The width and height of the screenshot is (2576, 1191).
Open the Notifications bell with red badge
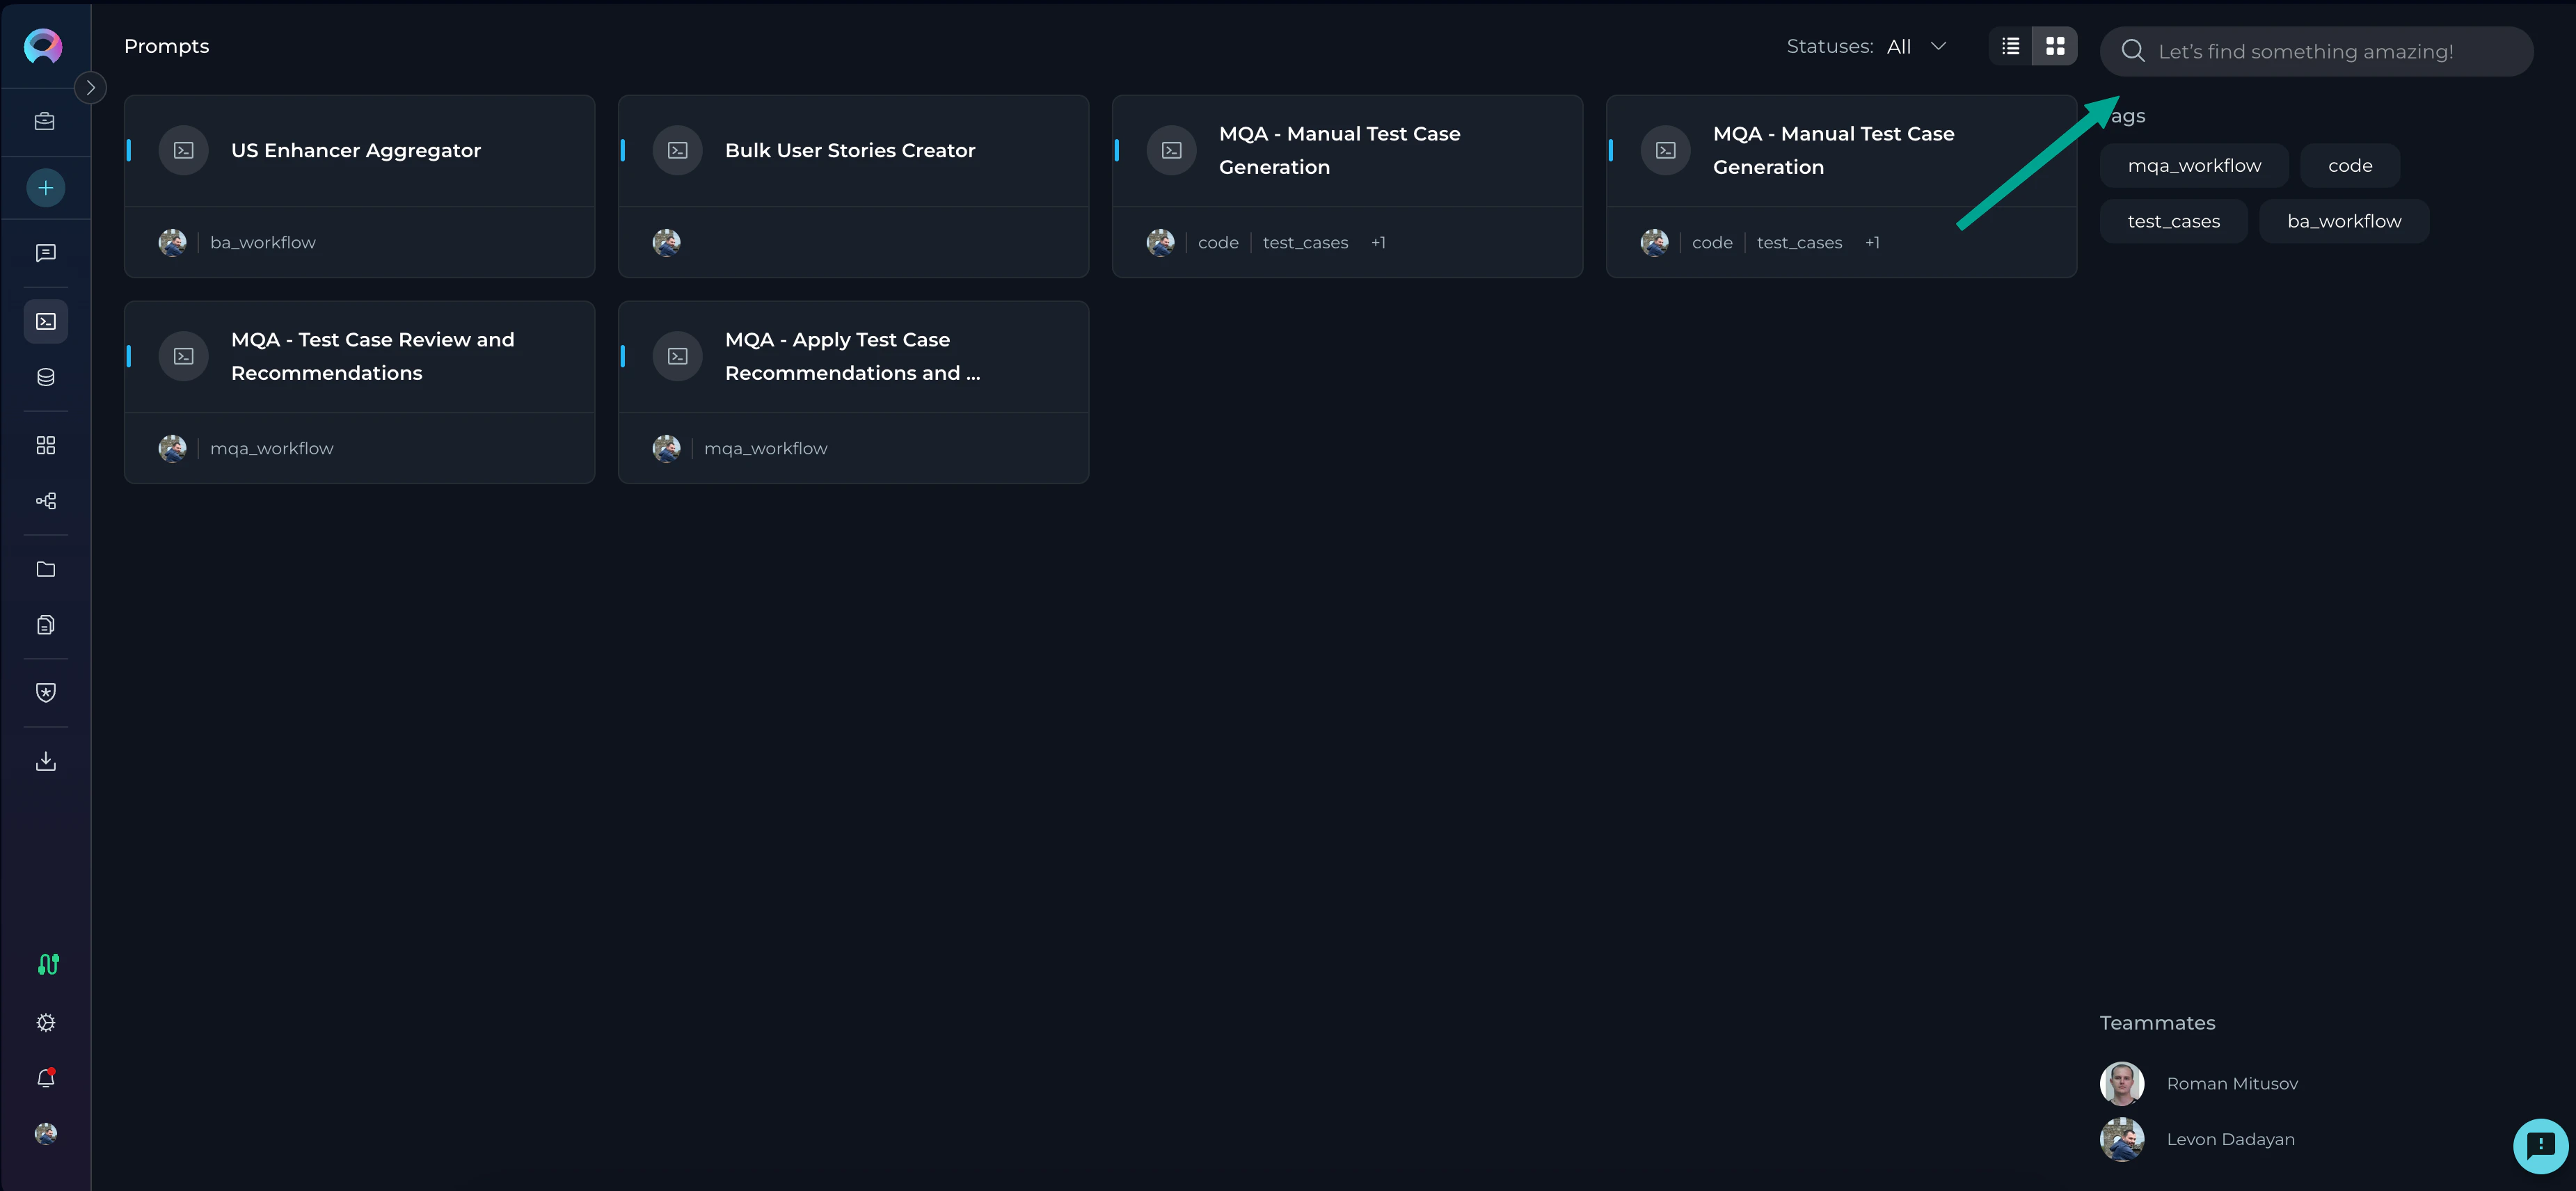[x=45, y=1078]
